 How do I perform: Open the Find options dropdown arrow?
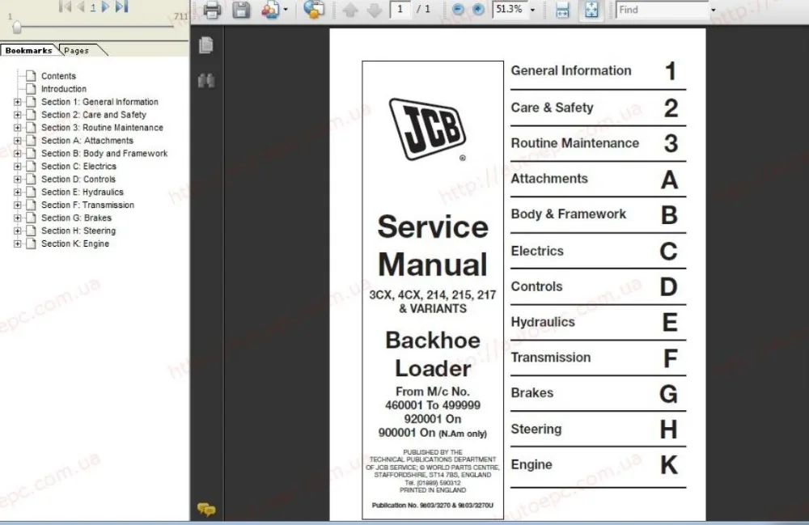(x=714, y=10)
